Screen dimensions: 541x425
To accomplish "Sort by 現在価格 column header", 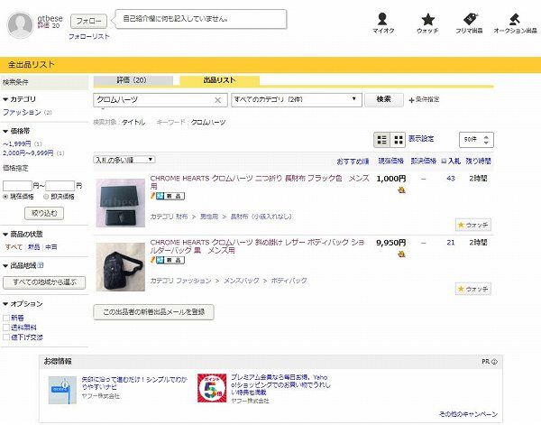I will pos(391,161).
